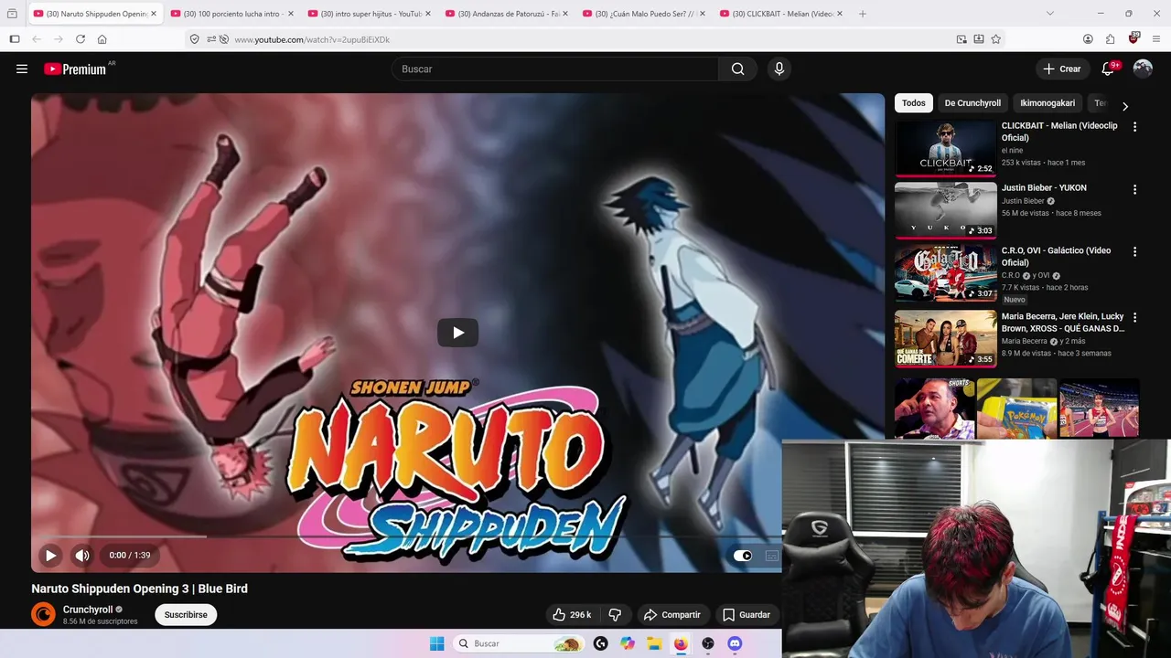The image size is (1171, 658).
Task: Select the Todos filter chip
Action: pyautogui.click(x=914, y=103)
